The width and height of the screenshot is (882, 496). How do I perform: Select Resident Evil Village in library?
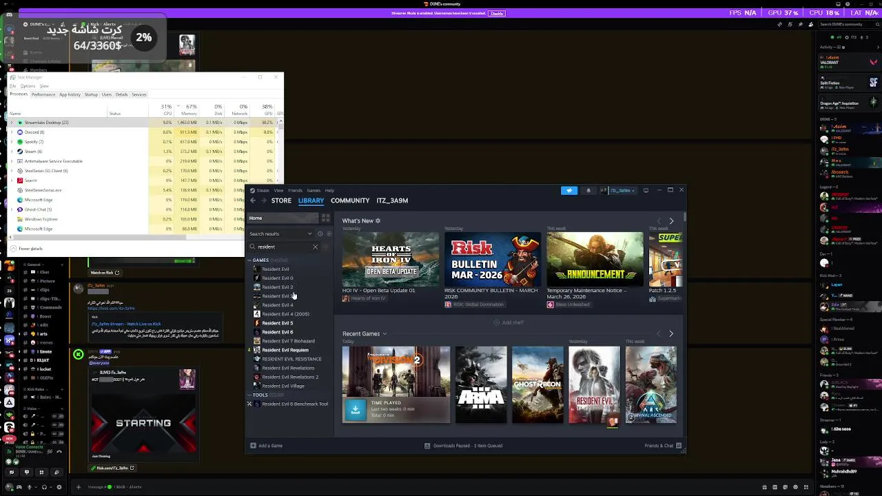click(283, 386)
